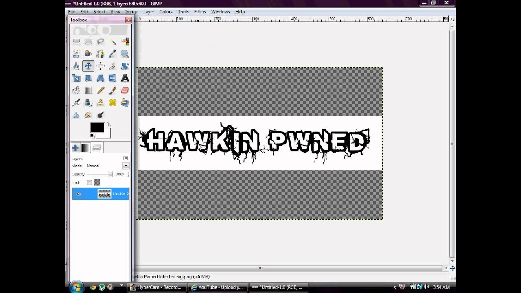Open the Filters menu

pos(200,12)
